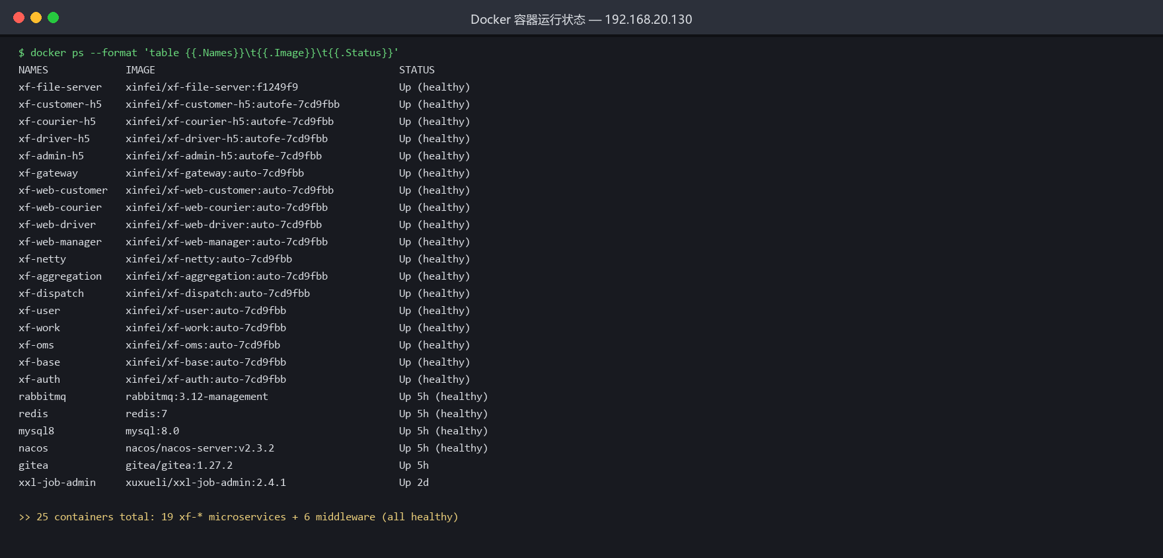1163x558 pixels.
Task: Select container name redis in NAMES column
Action: [x=34, y=414]
